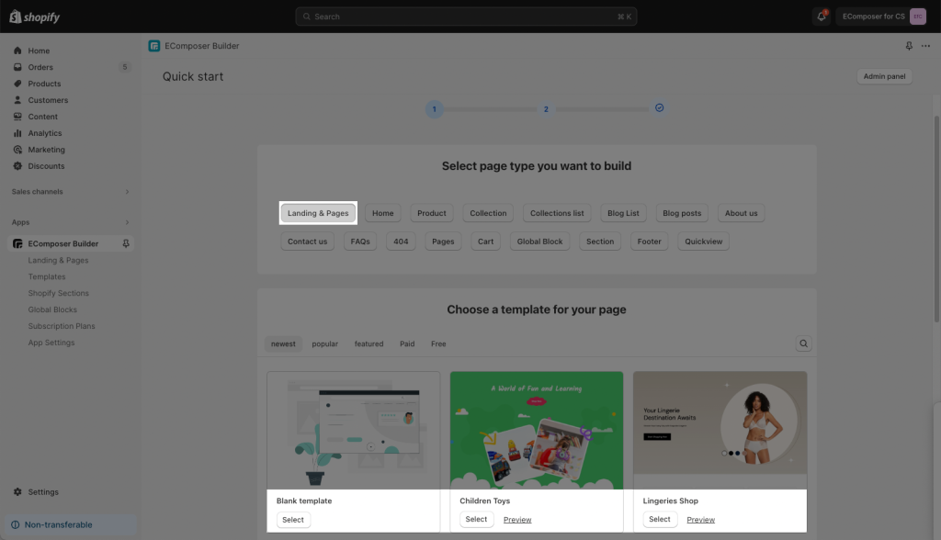Go to Analytics in the sidebar
The image size is (941, 540).
point(45,133)
